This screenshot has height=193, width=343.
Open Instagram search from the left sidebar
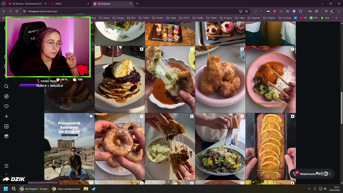tap(6, 86)
